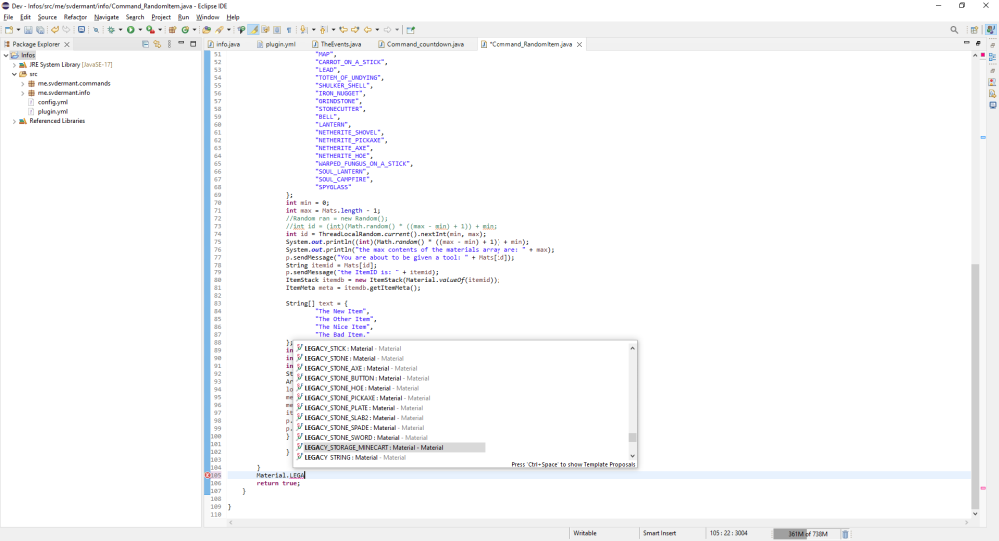Screen dimensions: 999x541
Task: Click the New Java Package icon
Action: 172,30
